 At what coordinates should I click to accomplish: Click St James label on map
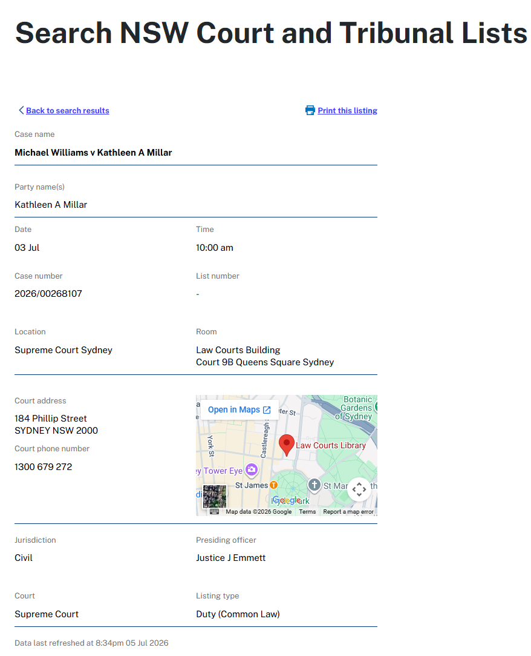(252, 485)
